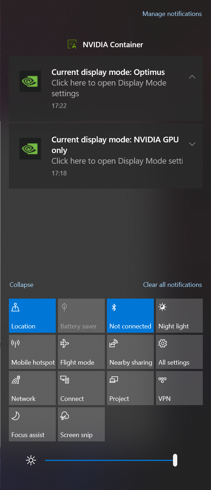Enable Night light
Image resolution: width=211 pixels, height=490 pixels.
click(x=179, y=316)
